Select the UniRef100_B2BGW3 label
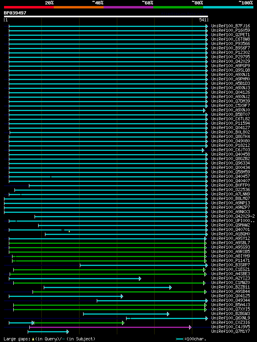This screenshot has width=257, height=342. click(230, 314)
